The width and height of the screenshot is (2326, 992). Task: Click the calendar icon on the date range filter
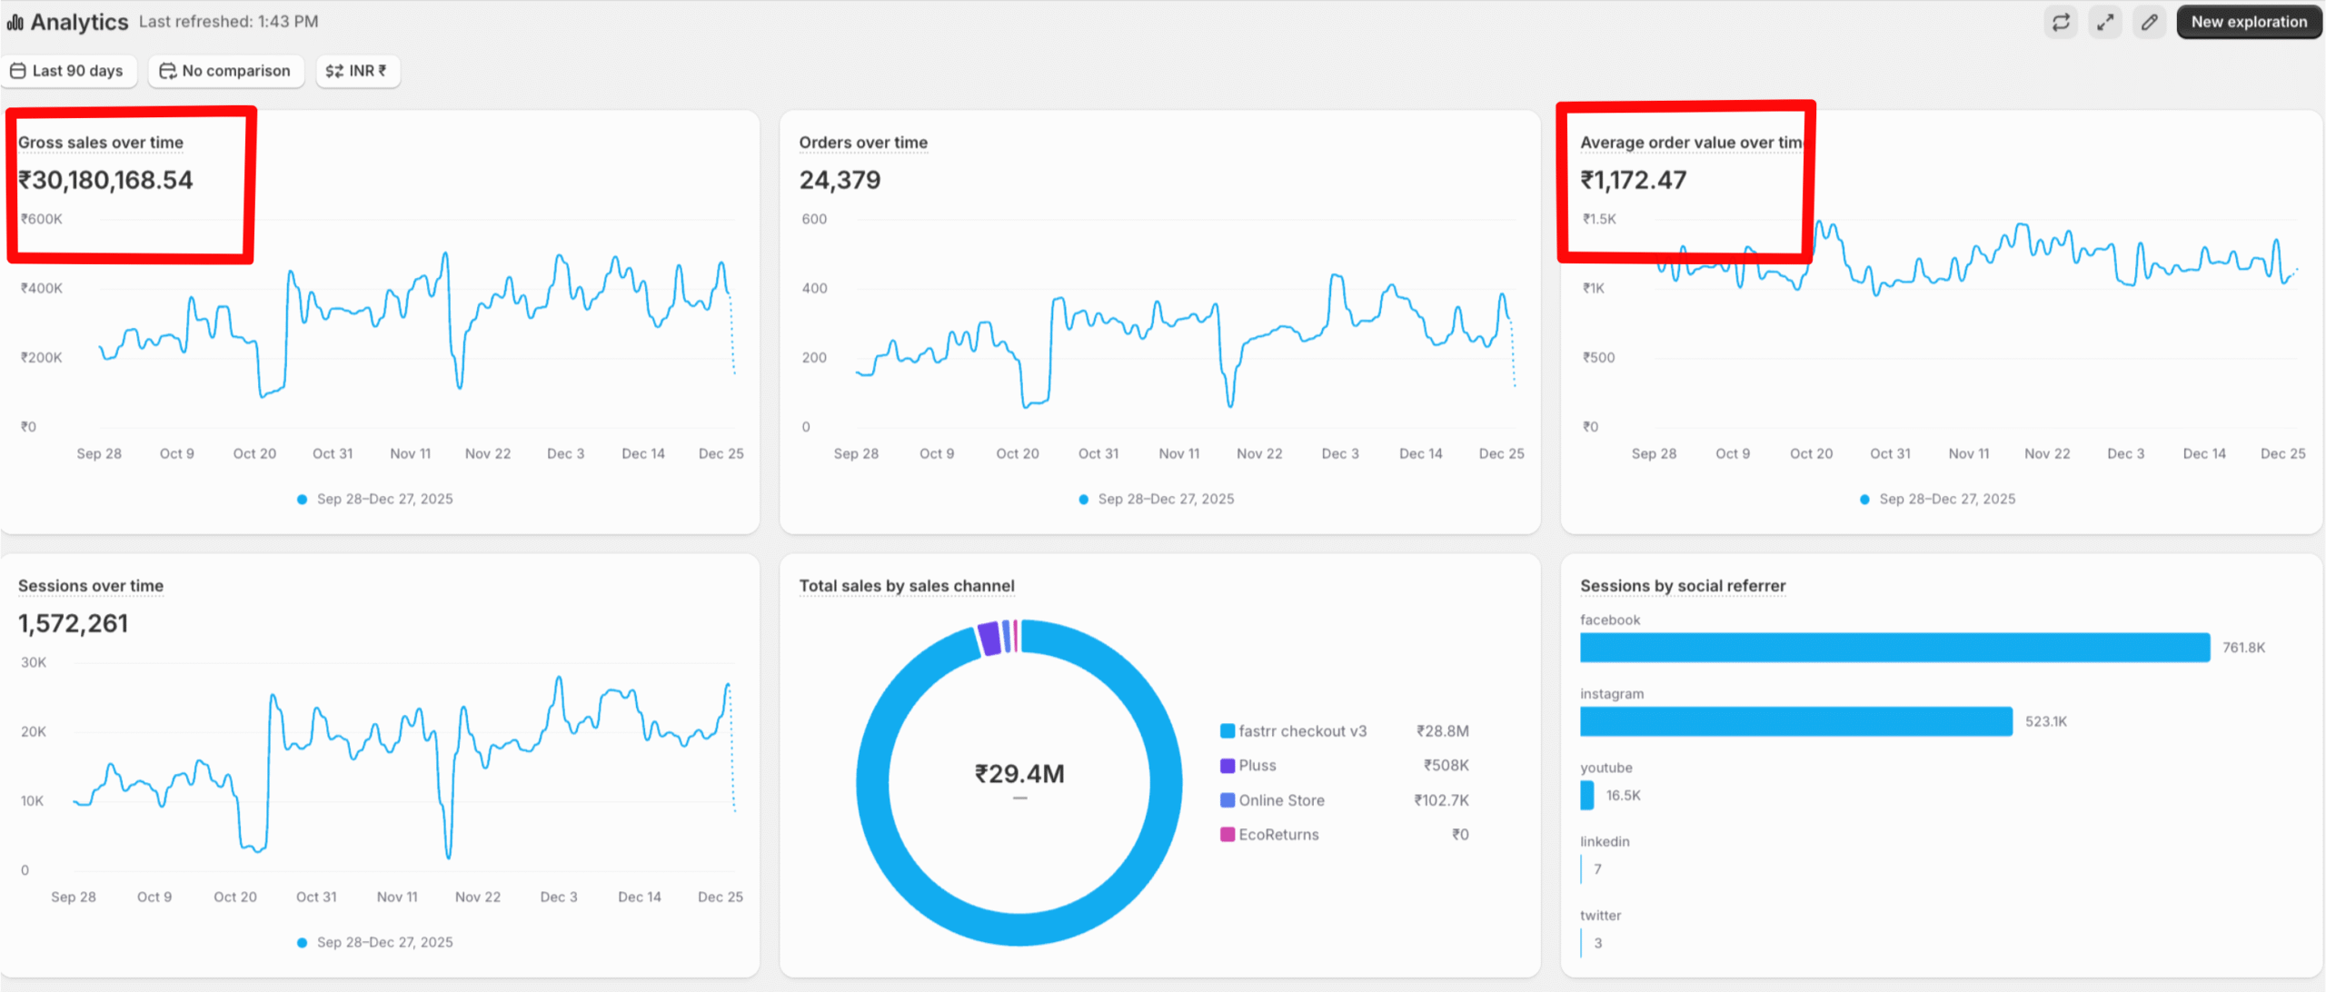click(18, 71)
